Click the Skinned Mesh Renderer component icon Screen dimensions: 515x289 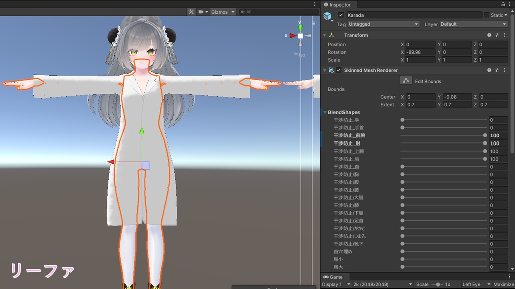(x=331, y=70)
